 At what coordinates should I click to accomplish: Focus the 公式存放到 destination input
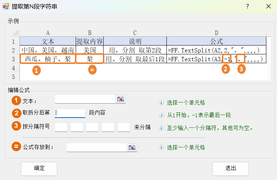click(97, 147)
